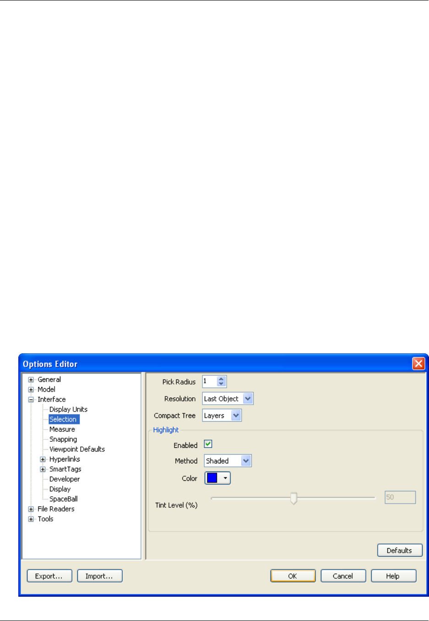Expand the Tools tree node
Viewport: 429px width, 621px height.
pos(31,519)
